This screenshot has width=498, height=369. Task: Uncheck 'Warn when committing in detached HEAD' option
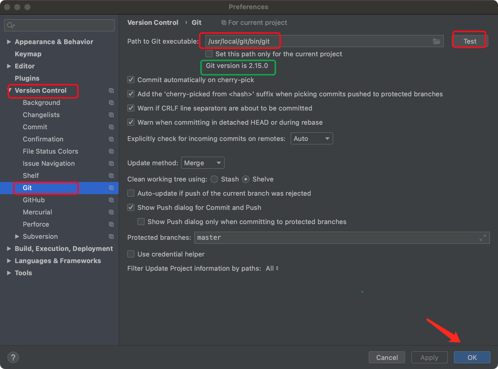coord(131,122)
